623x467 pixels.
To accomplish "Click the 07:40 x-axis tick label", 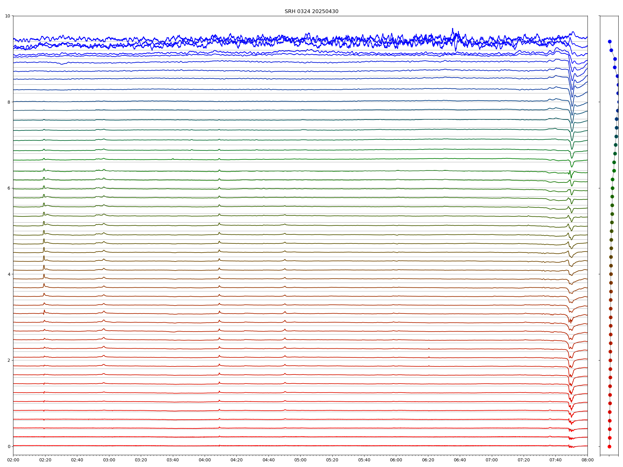I will pyautogui.click(x=555, y=460).
